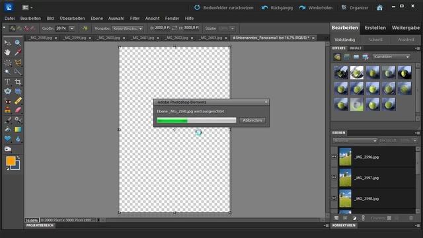423x238 pixels.
Task: Click Abbrechen in the progress dialog
Action: (252, 120)
